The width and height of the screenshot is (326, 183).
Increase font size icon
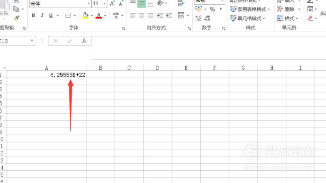click(x=112, y=3)
